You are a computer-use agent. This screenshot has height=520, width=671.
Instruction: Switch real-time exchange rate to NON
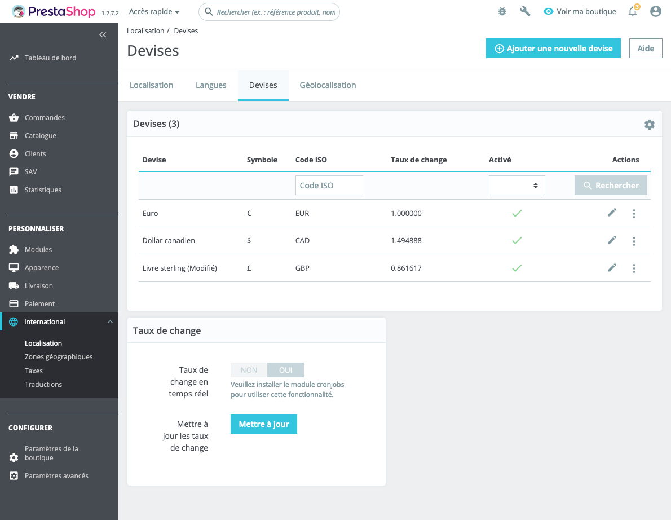point(249,370)
